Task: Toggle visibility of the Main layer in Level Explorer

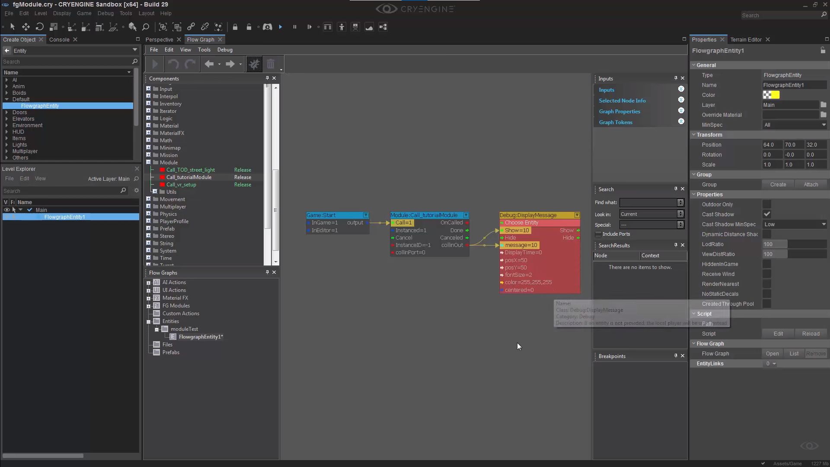Action: click(6, 210)
